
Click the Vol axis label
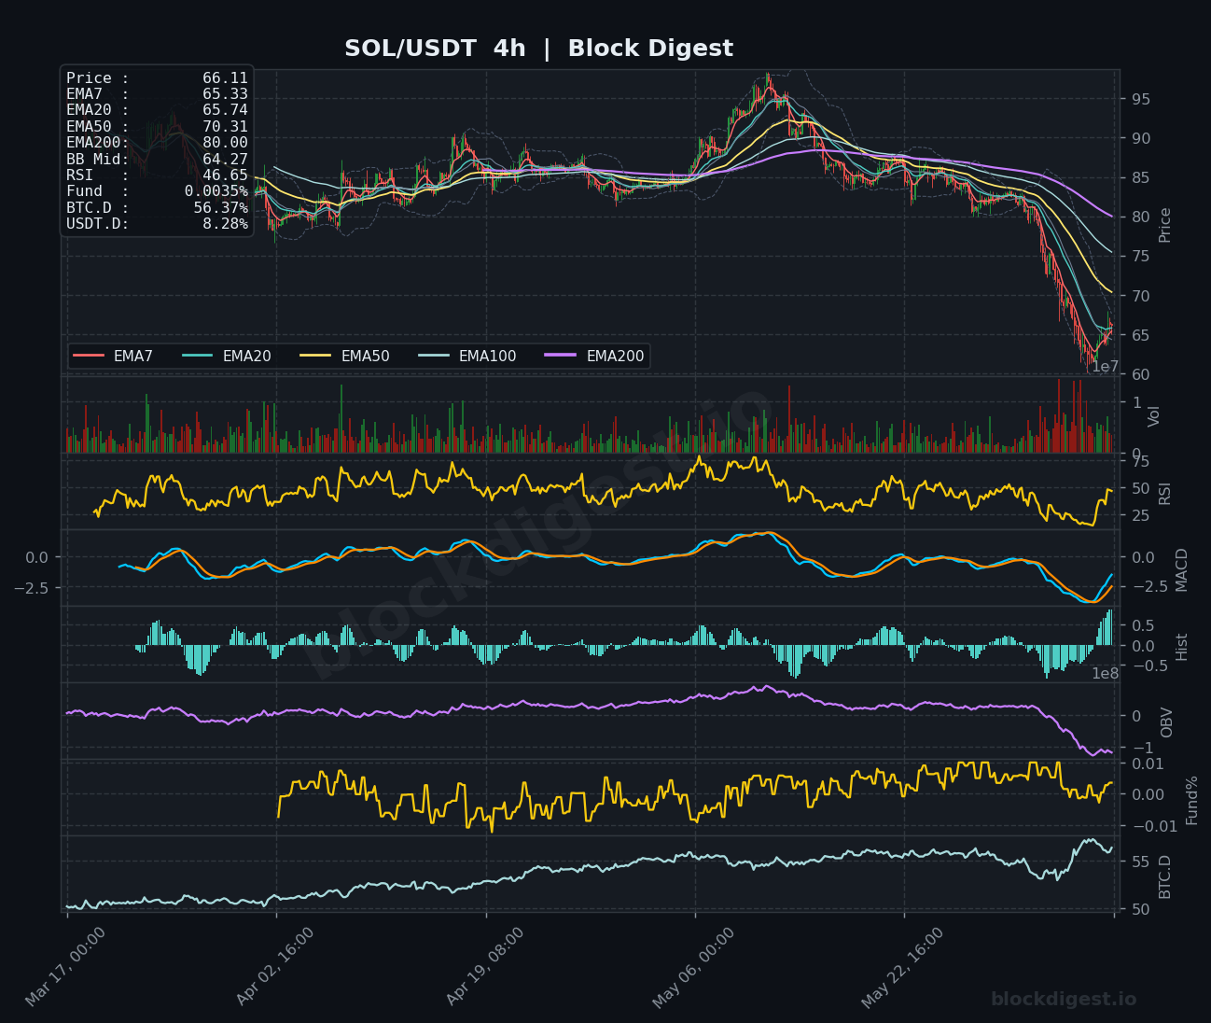click(1154, 416)
